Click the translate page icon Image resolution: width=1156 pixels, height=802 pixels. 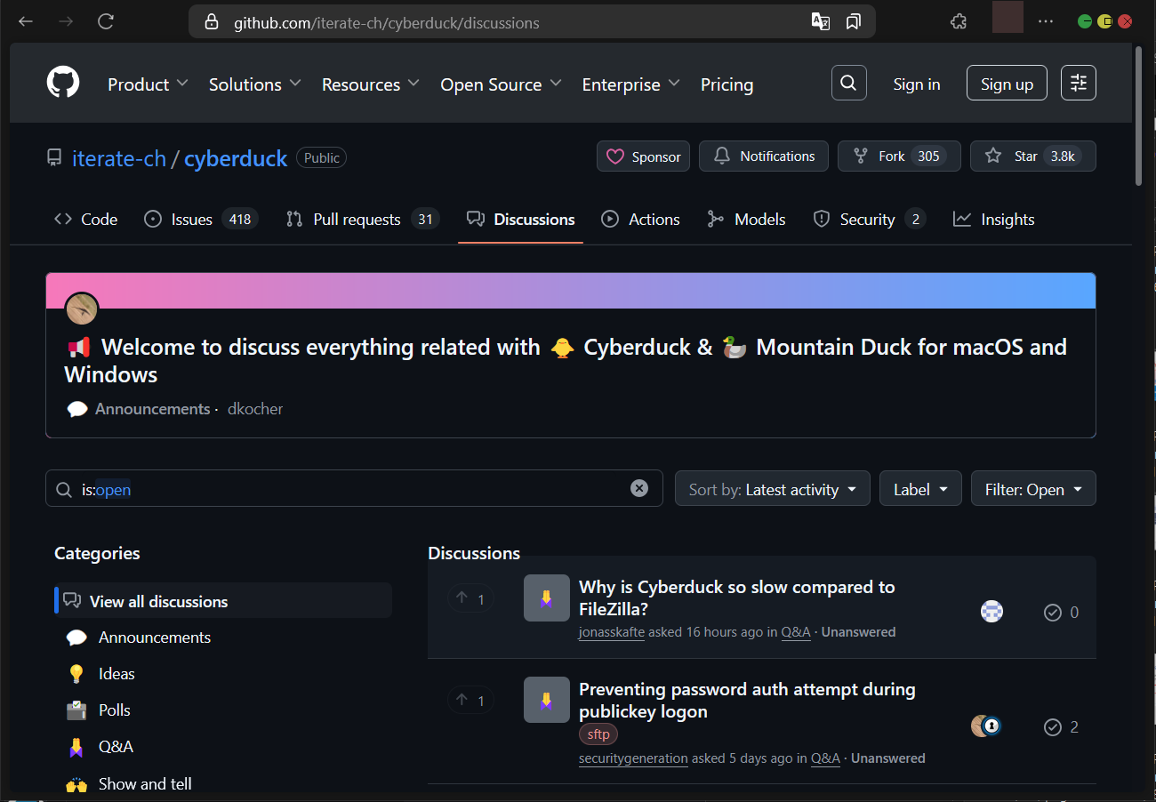tap(821, 21)
